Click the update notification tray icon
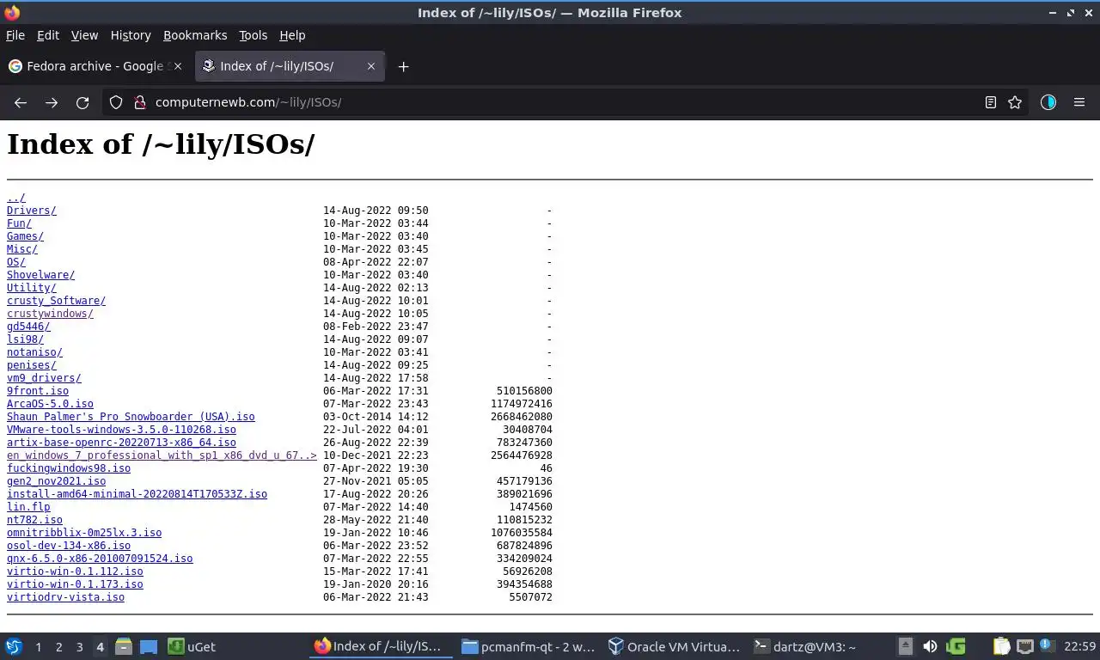 [1046, 645]
